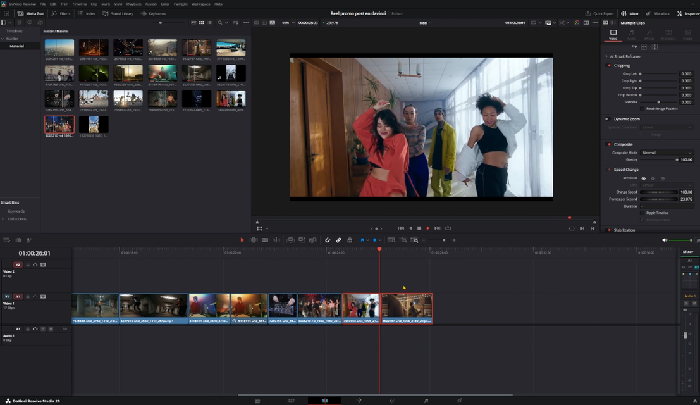
Task: Open the viewer zoom 49% dropdown
Action: [x=286, y=23]
